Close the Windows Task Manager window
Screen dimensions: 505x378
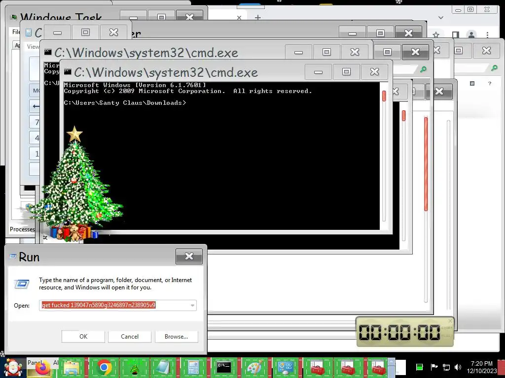click(190, 16)
